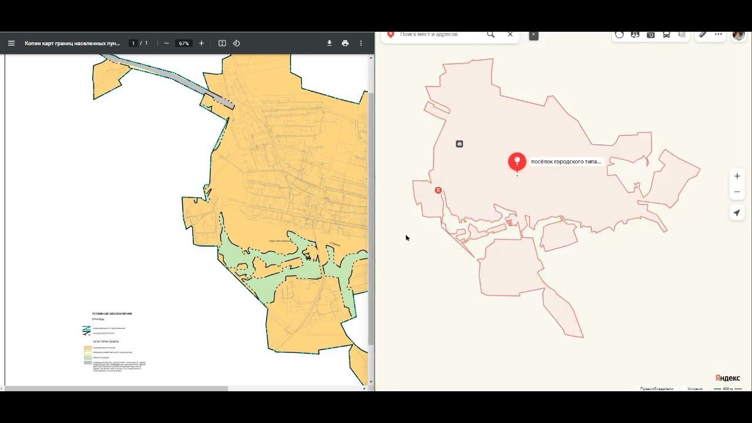752x423 pixels.
Task: Edit the PDF zoom percentage field
Action: (184, 43)
